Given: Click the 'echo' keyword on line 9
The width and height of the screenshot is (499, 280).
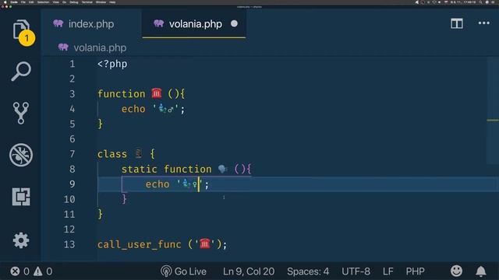Looking at the screenshot, I should [157, 184].
